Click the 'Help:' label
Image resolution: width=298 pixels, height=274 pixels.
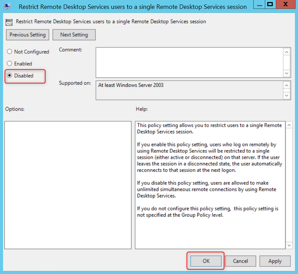tap(142, 109)
